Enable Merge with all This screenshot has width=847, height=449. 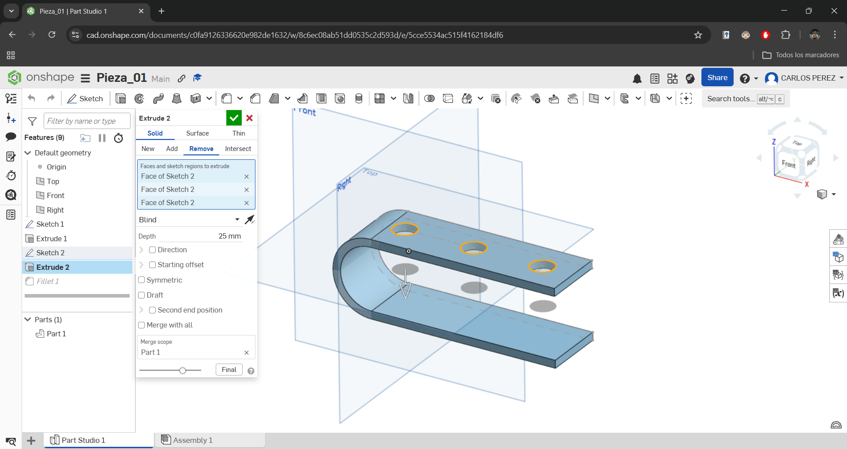(x=142, y=325)
